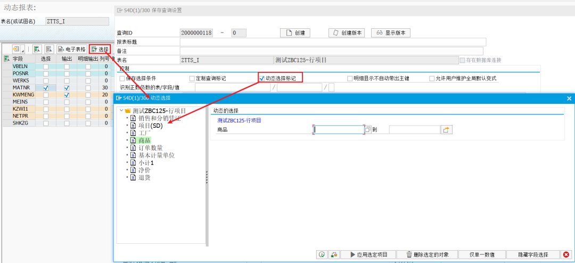Click the layout settings icon in field toolbar
Screen dimensions: 575x263
click(17, 49)
